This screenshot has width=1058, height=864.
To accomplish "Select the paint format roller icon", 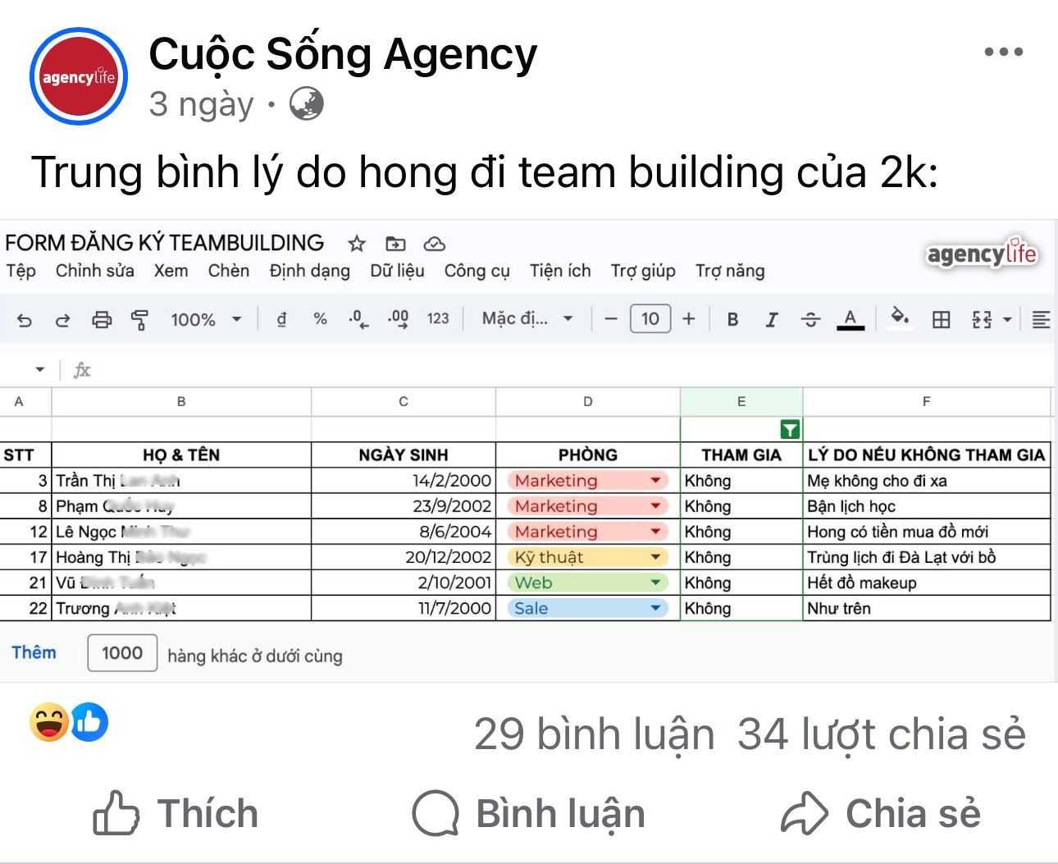I will pyautogui.click(x=140, y=319).
